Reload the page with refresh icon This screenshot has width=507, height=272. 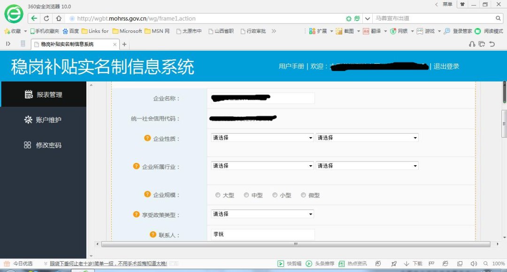tap(46, 19)
